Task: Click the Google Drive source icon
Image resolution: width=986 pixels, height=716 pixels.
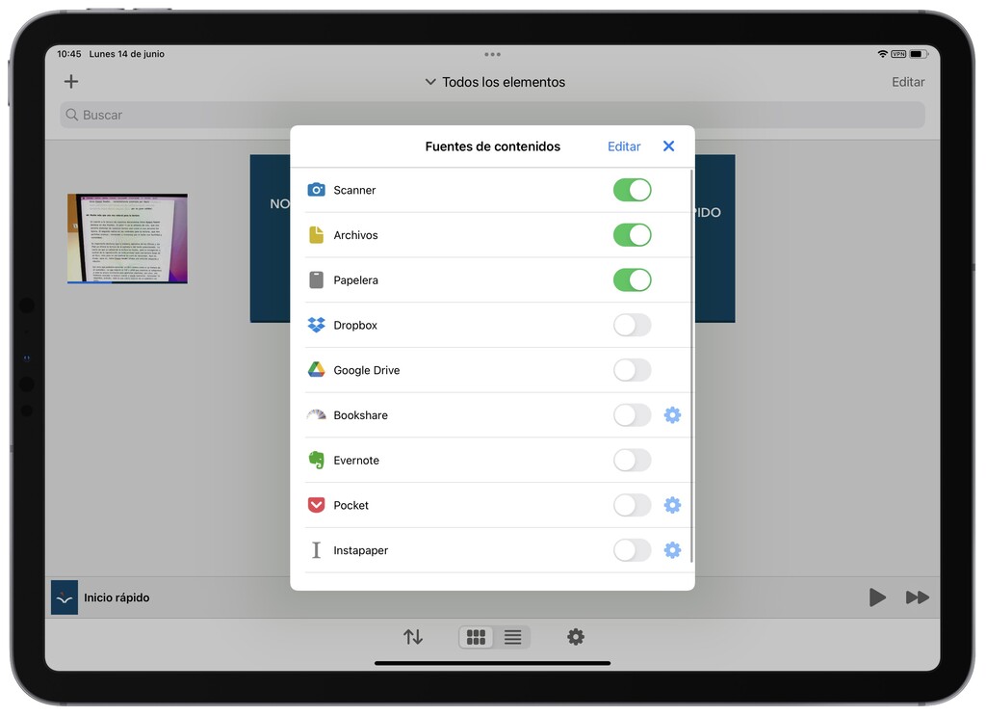Action: pyautogui.click(x=316, y=370)
